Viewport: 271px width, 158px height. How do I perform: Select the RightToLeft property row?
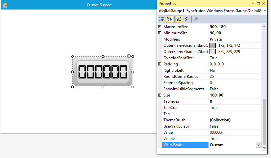coord(211,70)
